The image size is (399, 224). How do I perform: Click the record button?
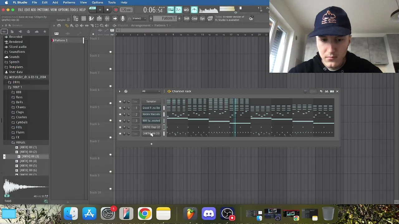tap(115, 10)
